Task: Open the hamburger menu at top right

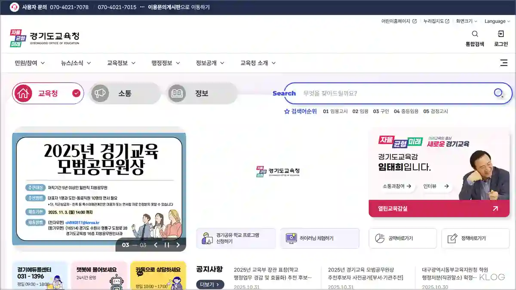Action: pyautogui.click(x=504, y=63)
